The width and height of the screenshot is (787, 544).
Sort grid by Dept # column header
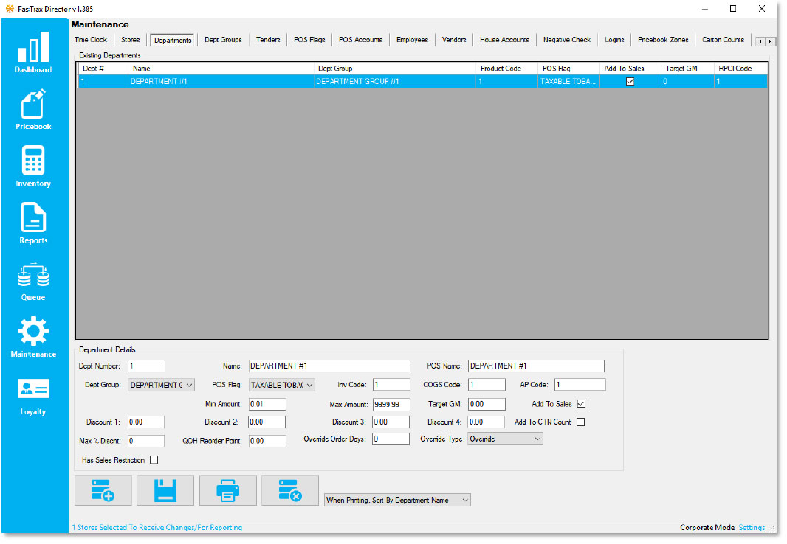pyautogui.click(x=103, y=68)
